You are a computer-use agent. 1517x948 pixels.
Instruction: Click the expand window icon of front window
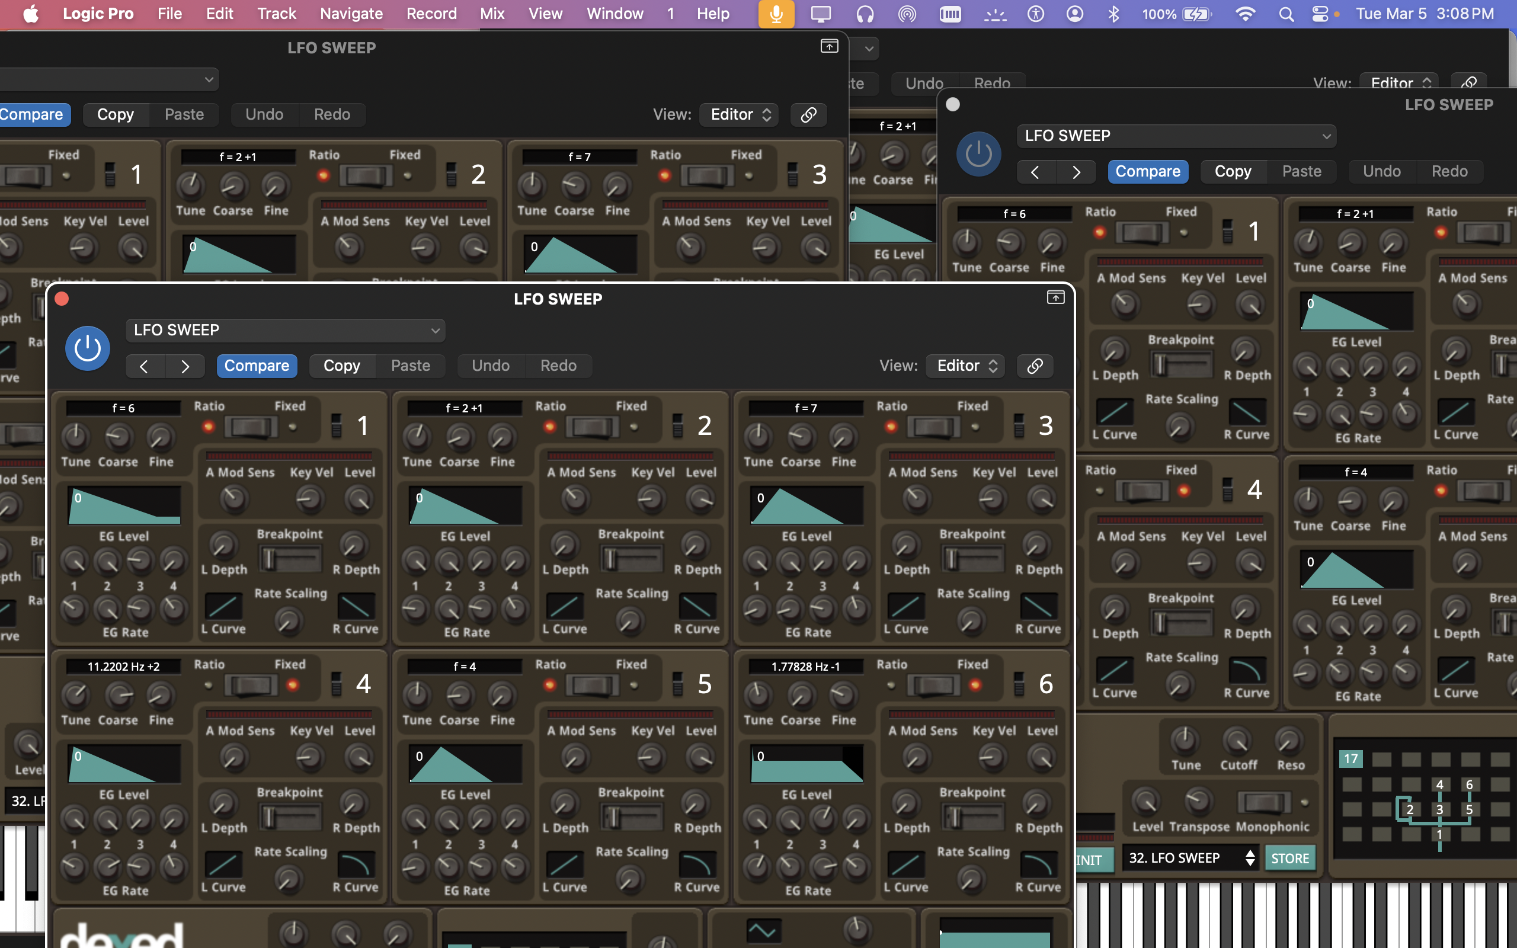pyautogui.click(x=1055, y=298)
